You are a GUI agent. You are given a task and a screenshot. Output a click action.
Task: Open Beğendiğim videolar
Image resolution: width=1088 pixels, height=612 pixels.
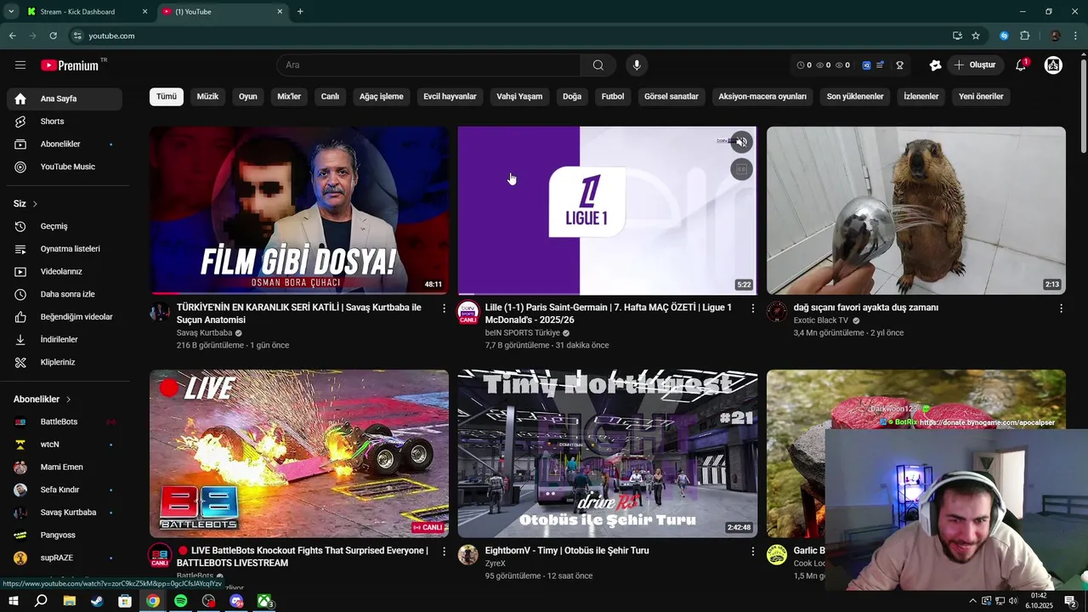pos(65,317)
